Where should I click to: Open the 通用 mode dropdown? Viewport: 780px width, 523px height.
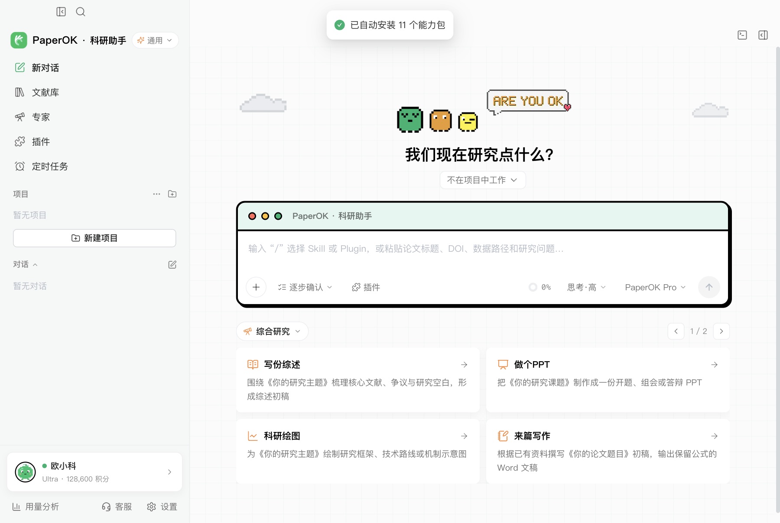click(x=155, y=40)
